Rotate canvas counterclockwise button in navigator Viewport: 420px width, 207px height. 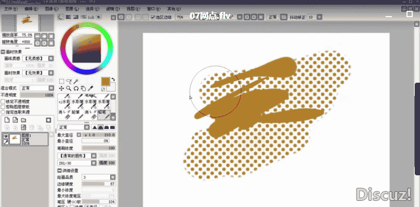coord(37,43)
